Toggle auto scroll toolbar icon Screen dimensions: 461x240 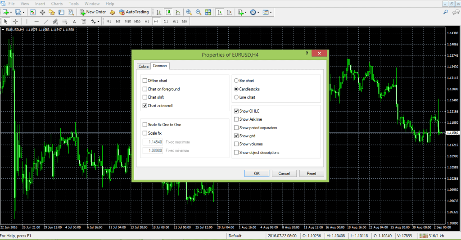[220, 12]
